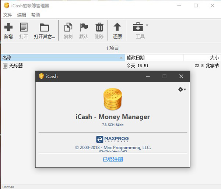This screenshot has width=221, height=189.
Task: Sort list by 名称 column header
Action: pos(63,58)
